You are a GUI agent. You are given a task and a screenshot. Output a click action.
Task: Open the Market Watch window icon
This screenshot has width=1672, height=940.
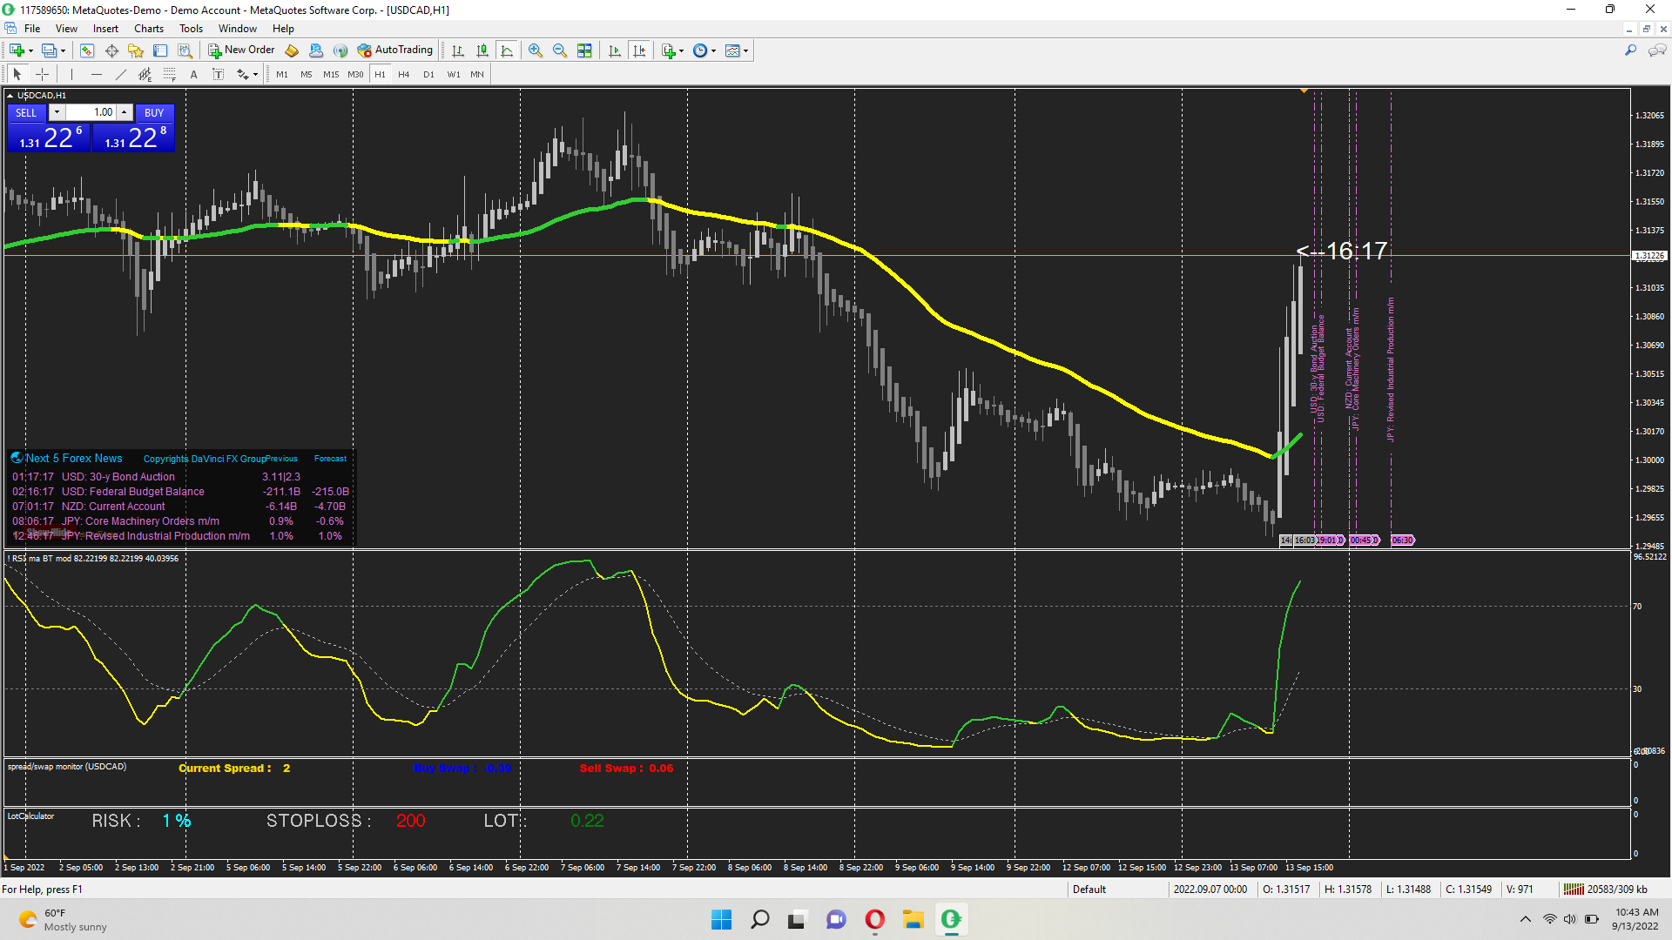(87, 50)
